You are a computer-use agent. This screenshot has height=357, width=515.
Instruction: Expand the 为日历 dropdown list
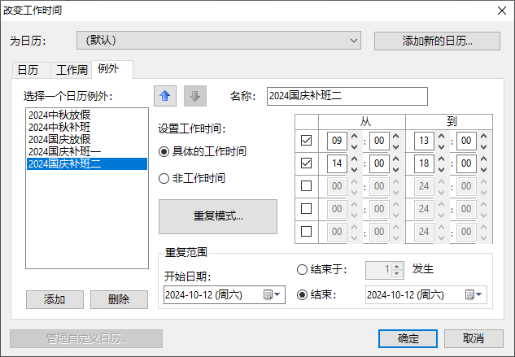(x=353, y=40)
